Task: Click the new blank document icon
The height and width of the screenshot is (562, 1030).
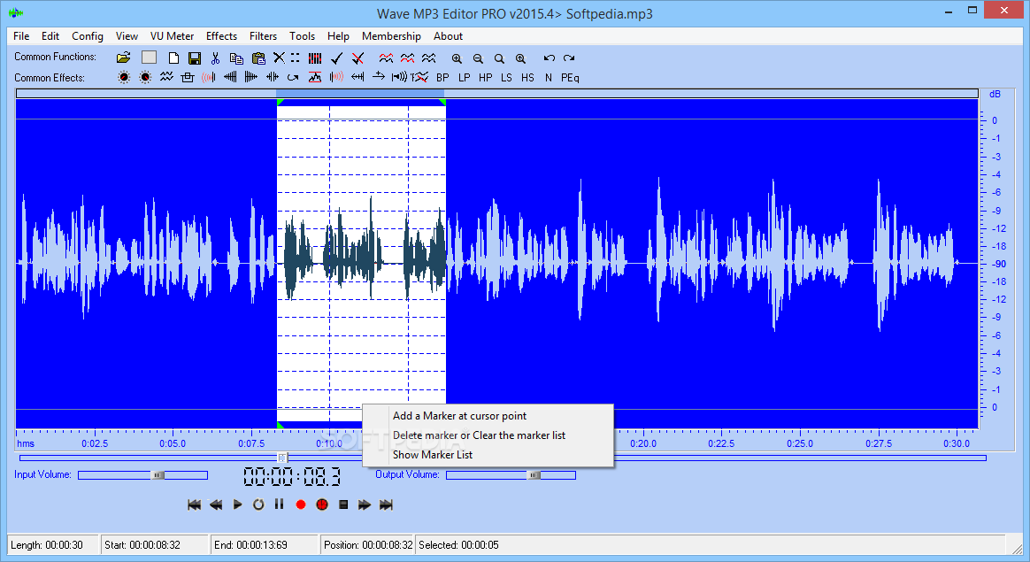Action: (173, 58)
